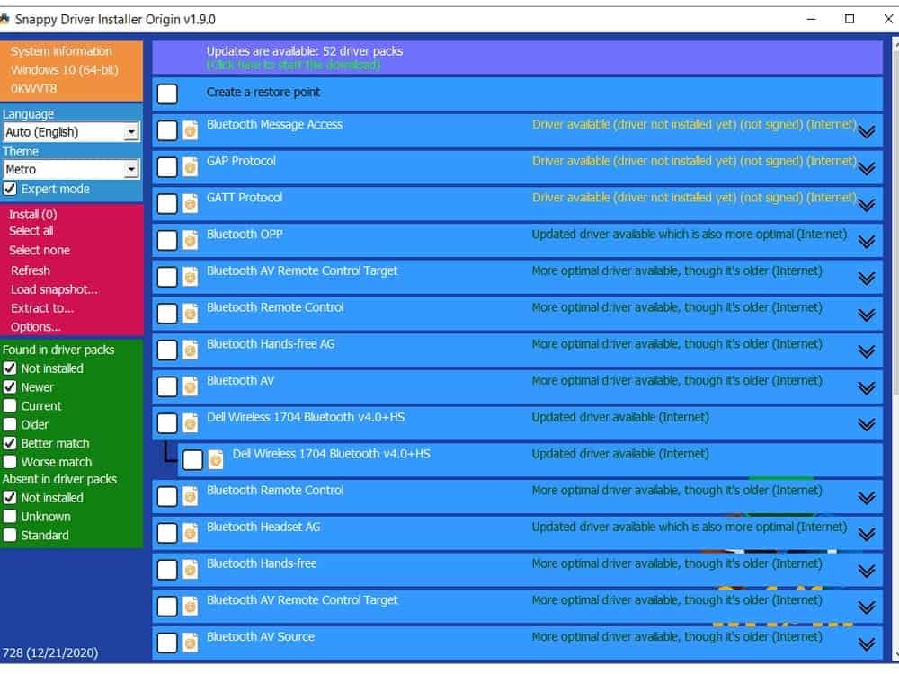Open Load snapshot... from the side menu
The height and width of the screenshot is (674, 899).
click(54, 289)
